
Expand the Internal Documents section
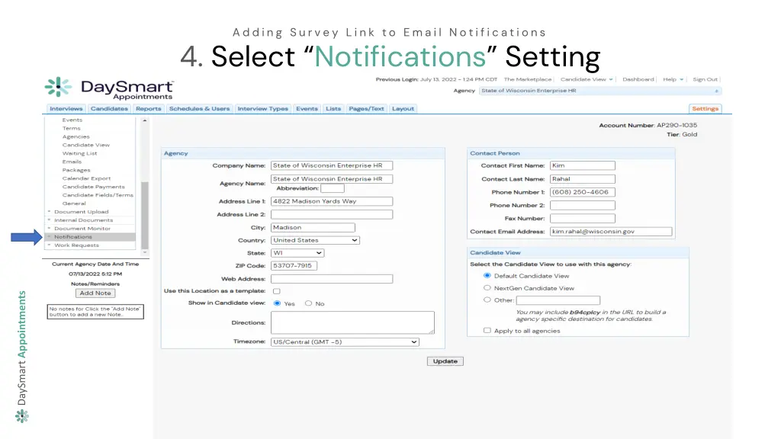pyautogui.click(x=83, y=220)
